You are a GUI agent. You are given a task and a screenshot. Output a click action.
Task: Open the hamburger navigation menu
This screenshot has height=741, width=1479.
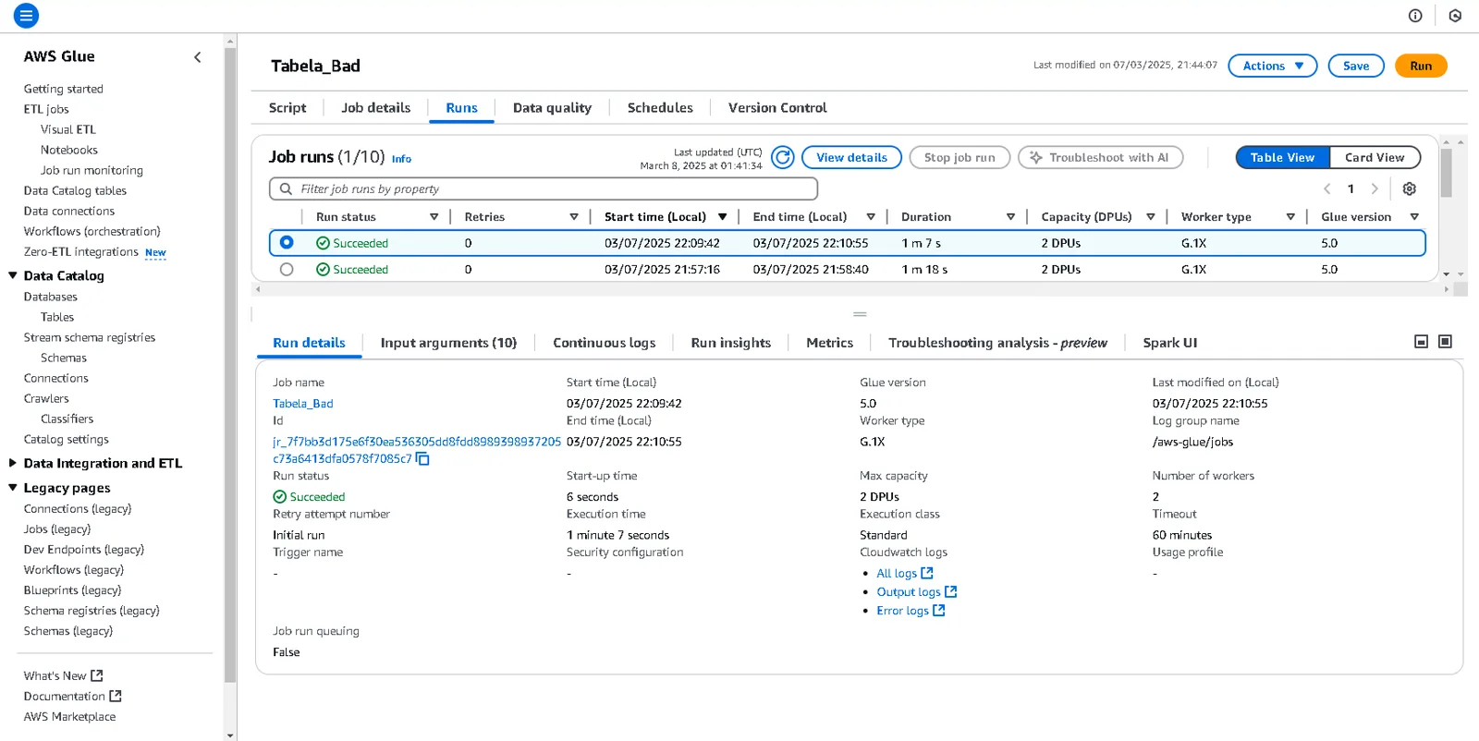pyautogui.click(x=26, y=16)
